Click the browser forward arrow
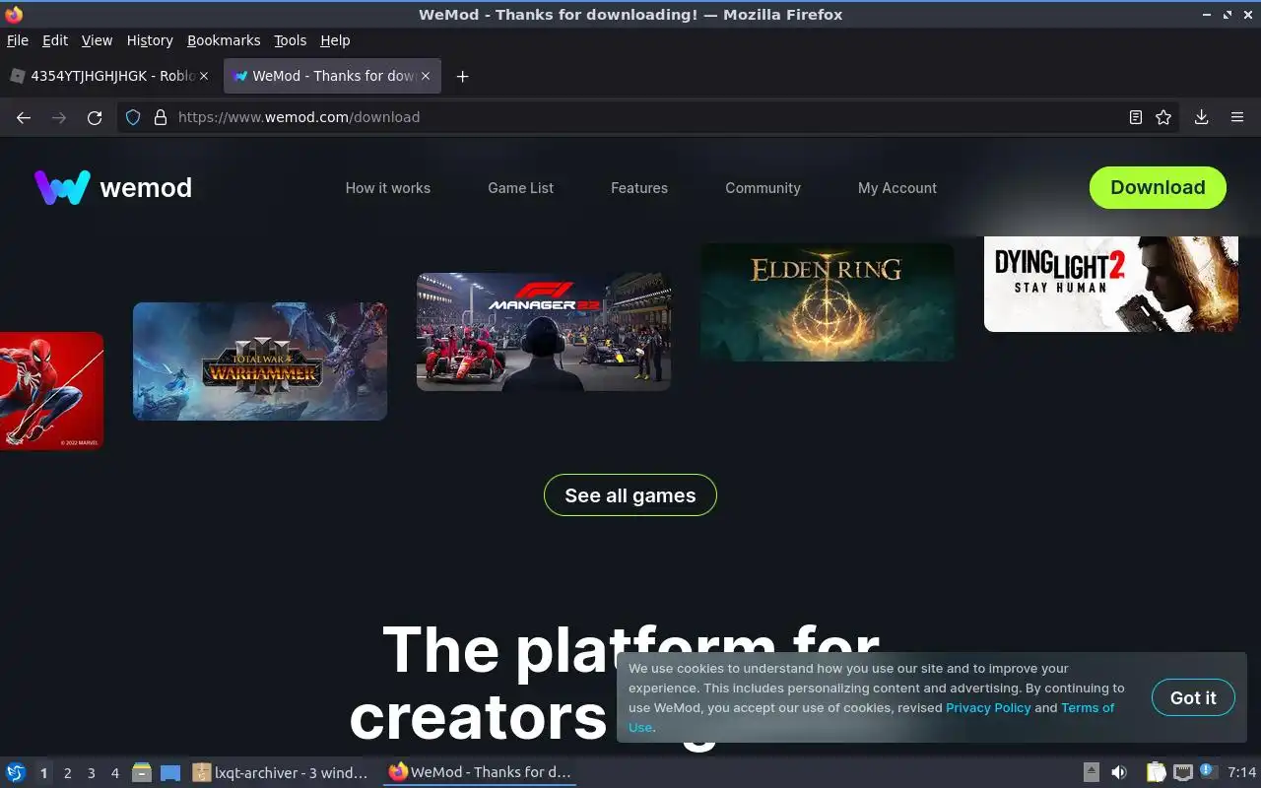Screen dimensions: 1261x788 coord(59,117)
